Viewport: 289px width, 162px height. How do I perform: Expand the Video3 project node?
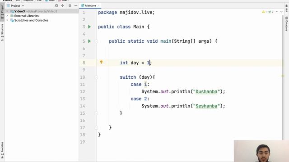7,11
